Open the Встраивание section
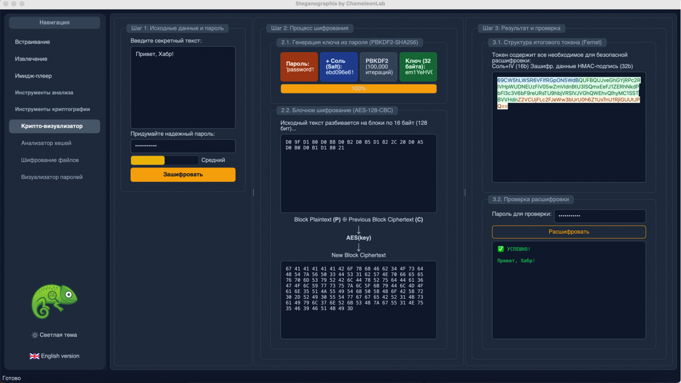This screenshot has width=681, height=383. [32, 42]
